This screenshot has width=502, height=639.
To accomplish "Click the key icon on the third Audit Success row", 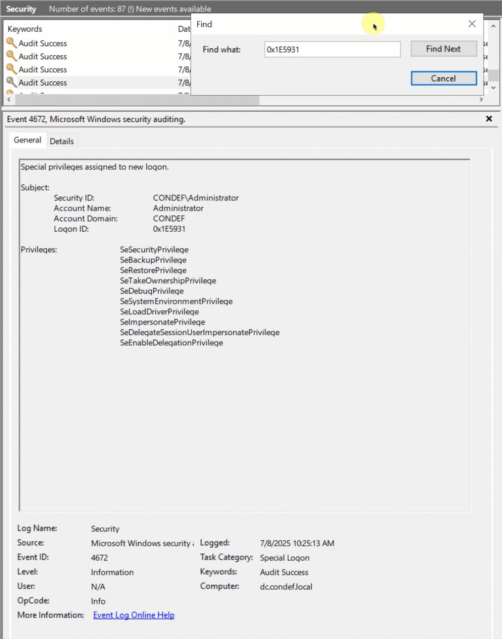I will coord(11,69).
